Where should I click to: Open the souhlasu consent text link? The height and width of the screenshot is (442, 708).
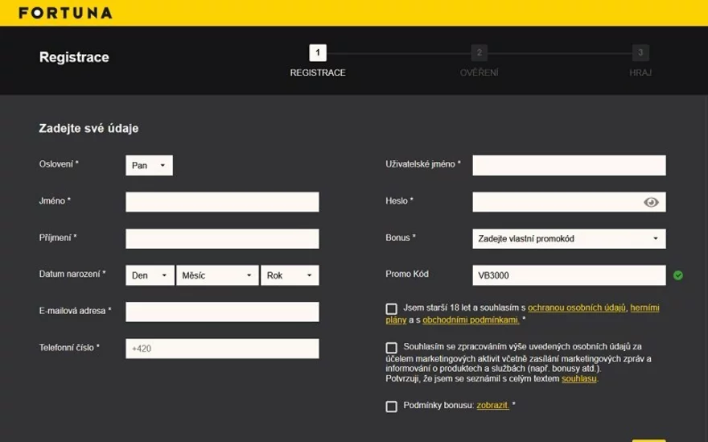click(x=578, y=378)
